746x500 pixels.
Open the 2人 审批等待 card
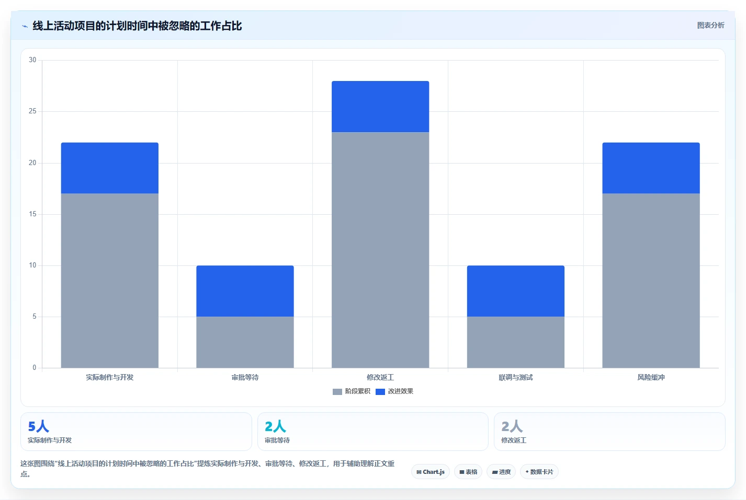pos(373,432)
